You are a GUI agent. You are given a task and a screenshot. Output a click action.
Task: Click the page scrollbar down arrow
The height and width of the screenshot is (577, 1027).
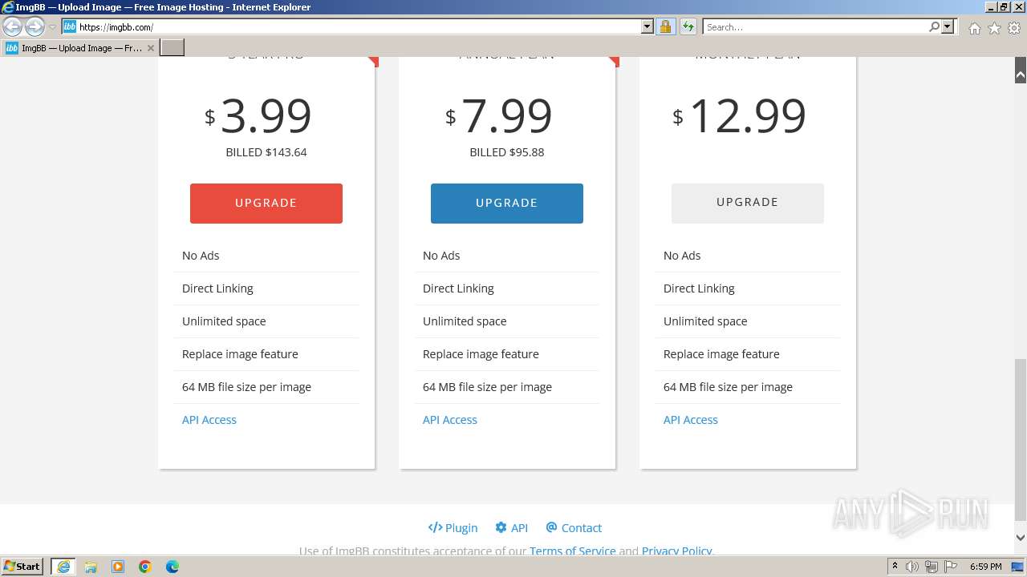[1021, 538]
